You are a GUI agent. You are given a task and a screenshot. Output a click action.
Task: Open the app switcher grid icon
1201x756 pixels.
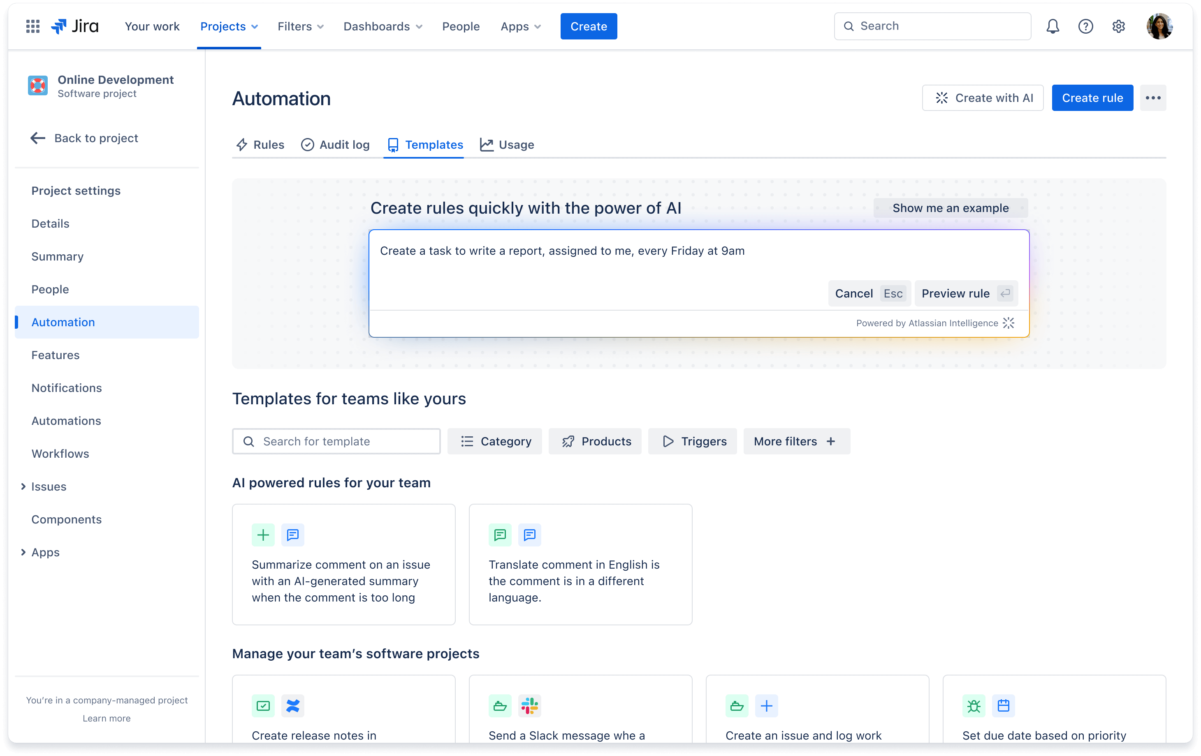(x=32, y=26)
